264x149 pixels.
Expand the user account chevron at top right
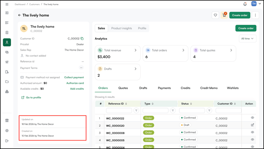coord(260,4)
